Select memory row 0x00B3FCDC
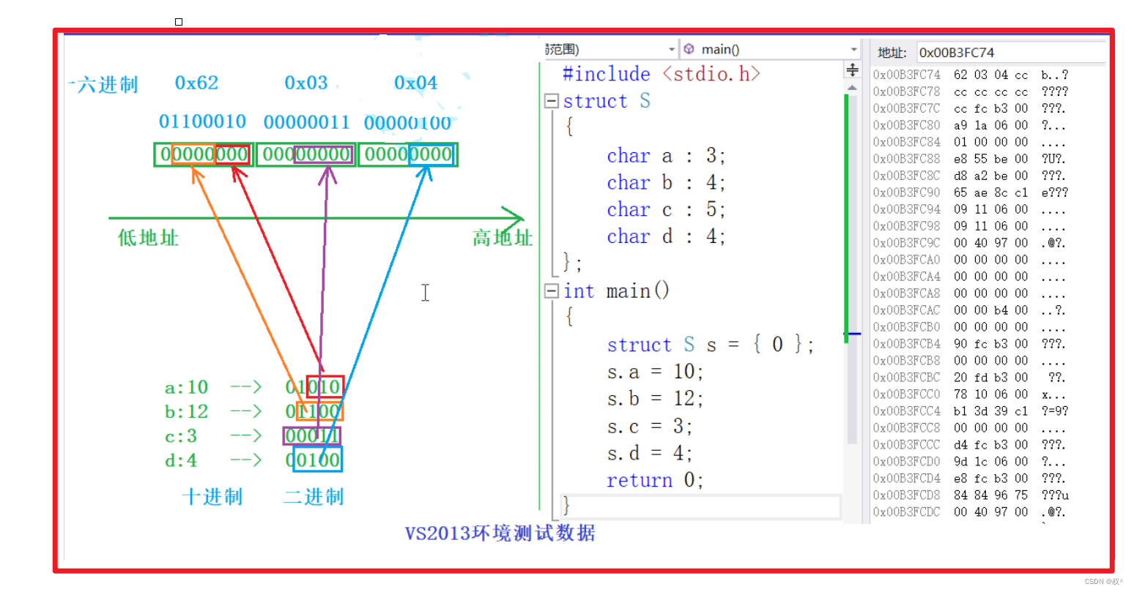The image size is (1134, 592). [971, 512]
